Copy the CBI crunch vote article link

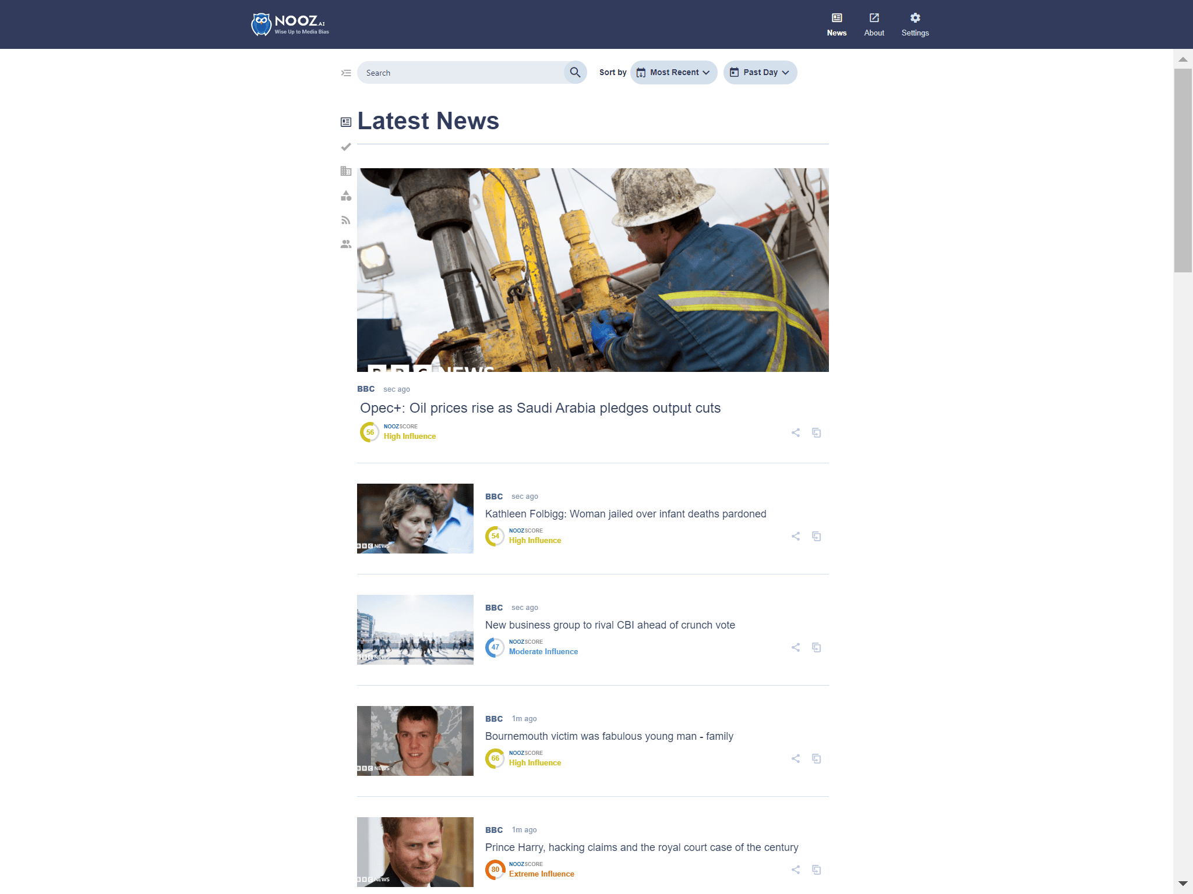817,647
